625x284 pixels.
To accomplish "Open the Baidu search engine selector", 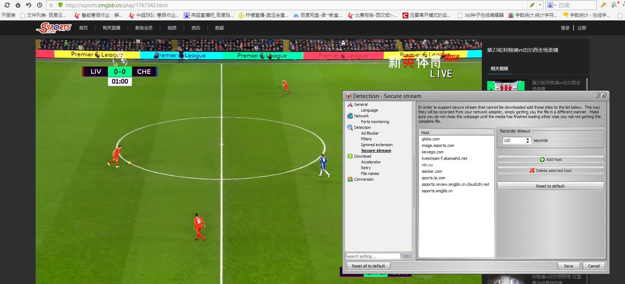I will [x=551, y=5].
